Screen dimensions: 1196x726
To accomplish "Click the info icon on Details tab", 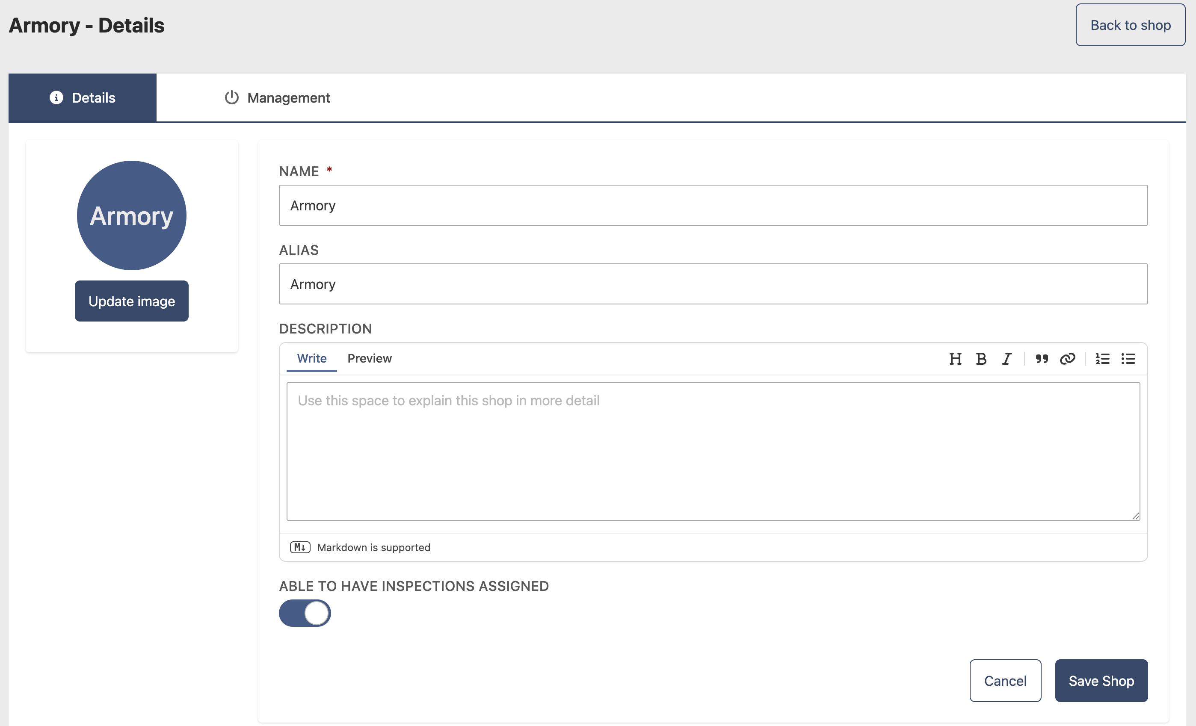I will point(56,97).
